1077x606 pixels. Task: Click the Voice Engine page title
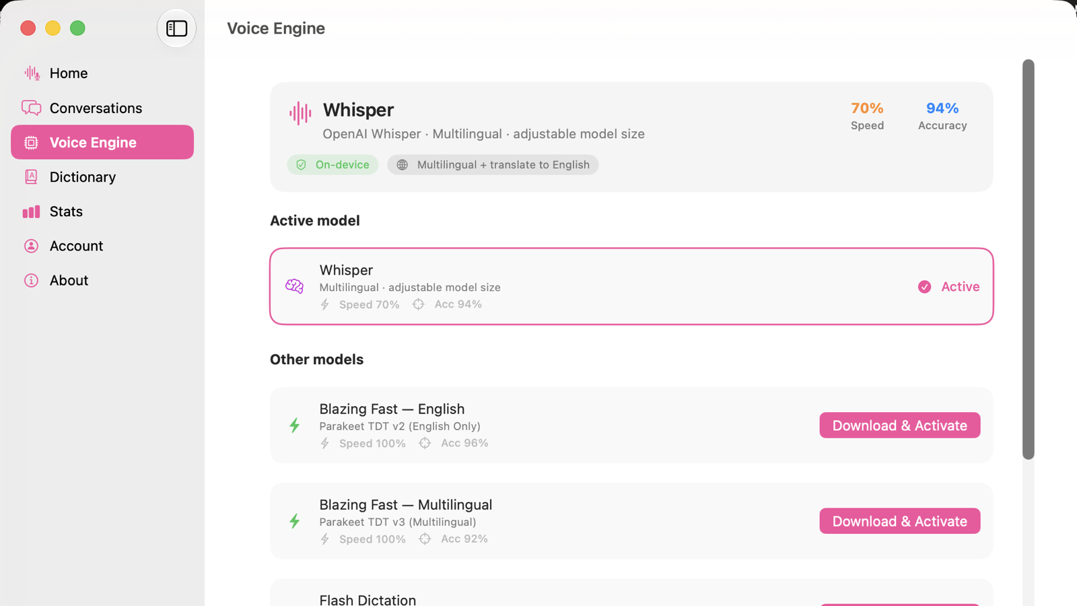276,28
